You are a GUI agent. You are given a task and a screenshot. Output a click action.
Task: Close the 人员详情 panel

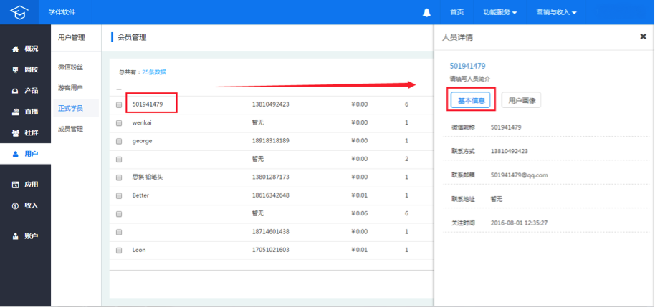pyautogui.click(x=644, y=36)
